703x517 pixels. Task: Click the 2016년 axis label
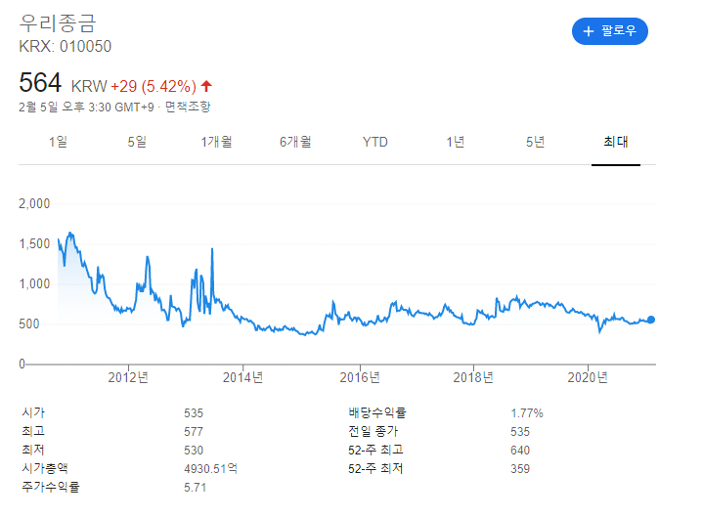click(x=360, y=377)
